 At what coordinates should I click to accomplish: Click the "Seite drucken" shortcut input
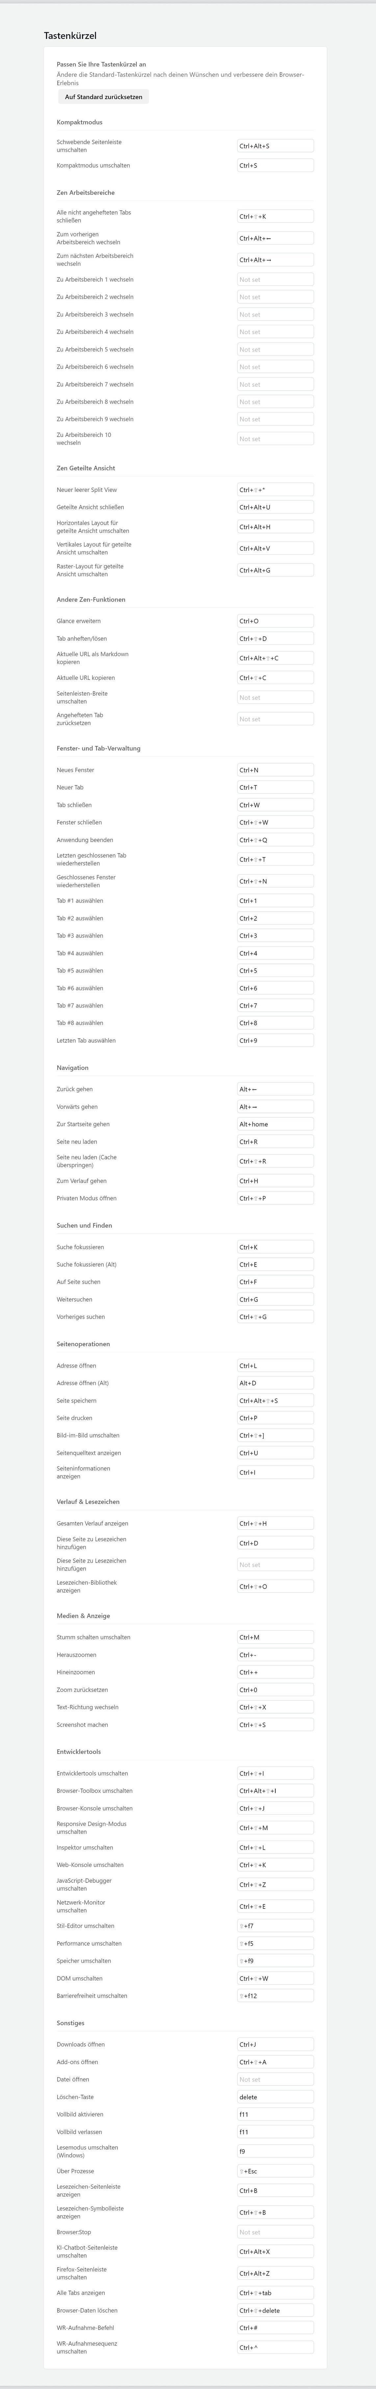[x=275, y=1418]
